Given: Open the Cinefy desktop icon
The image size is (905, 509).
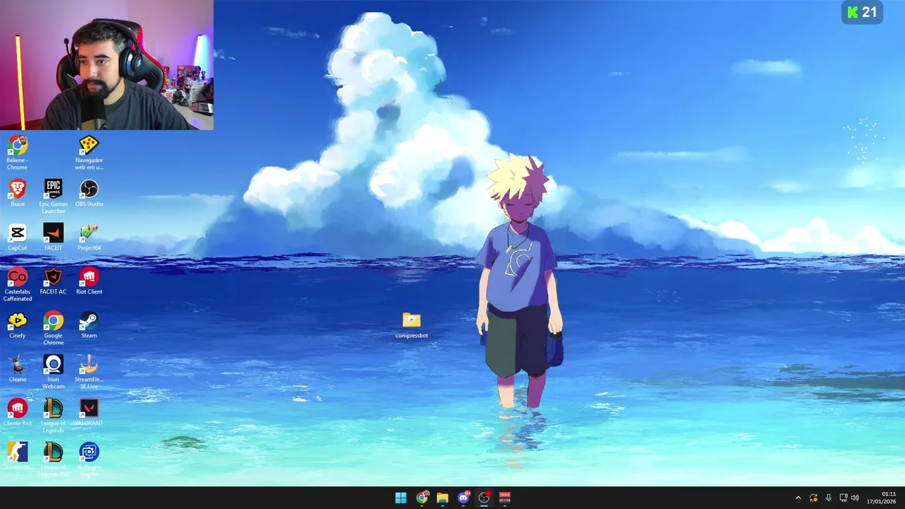Looking at the screenshot, I should coord(18,324).
